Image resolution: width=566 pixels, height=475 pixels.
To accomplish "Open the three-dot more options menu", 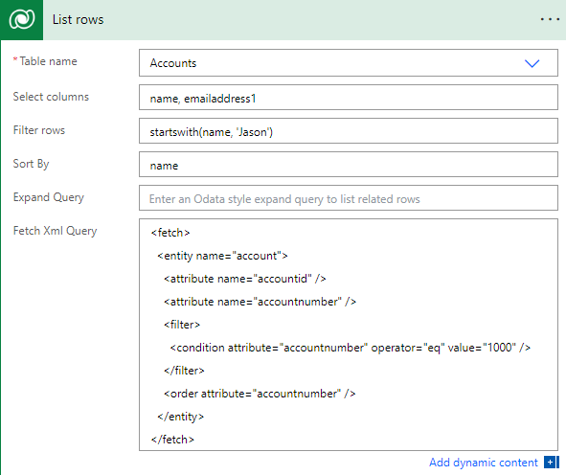I will pyautogui.click(x=550, y=19).
